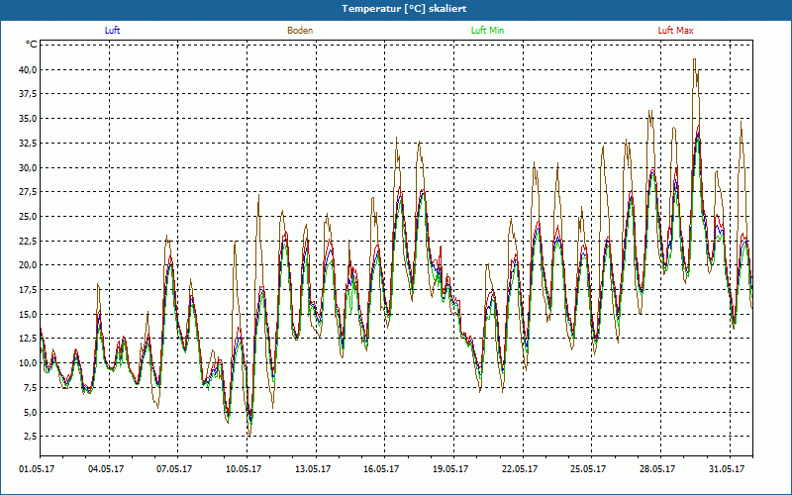792x495 pixels.
Task: Click the chart title 'Temperatur [°C] skaliert'
Action: click(404, 9)
